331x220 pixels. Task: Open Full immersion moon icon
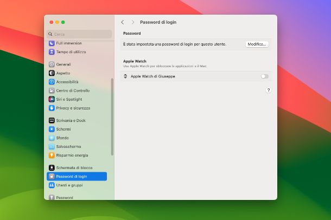pyautogui.click(x=52, y=43)
